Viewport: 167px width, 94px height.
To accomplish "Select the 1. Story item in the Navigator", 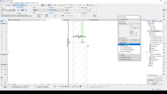I will coord(154,29).
